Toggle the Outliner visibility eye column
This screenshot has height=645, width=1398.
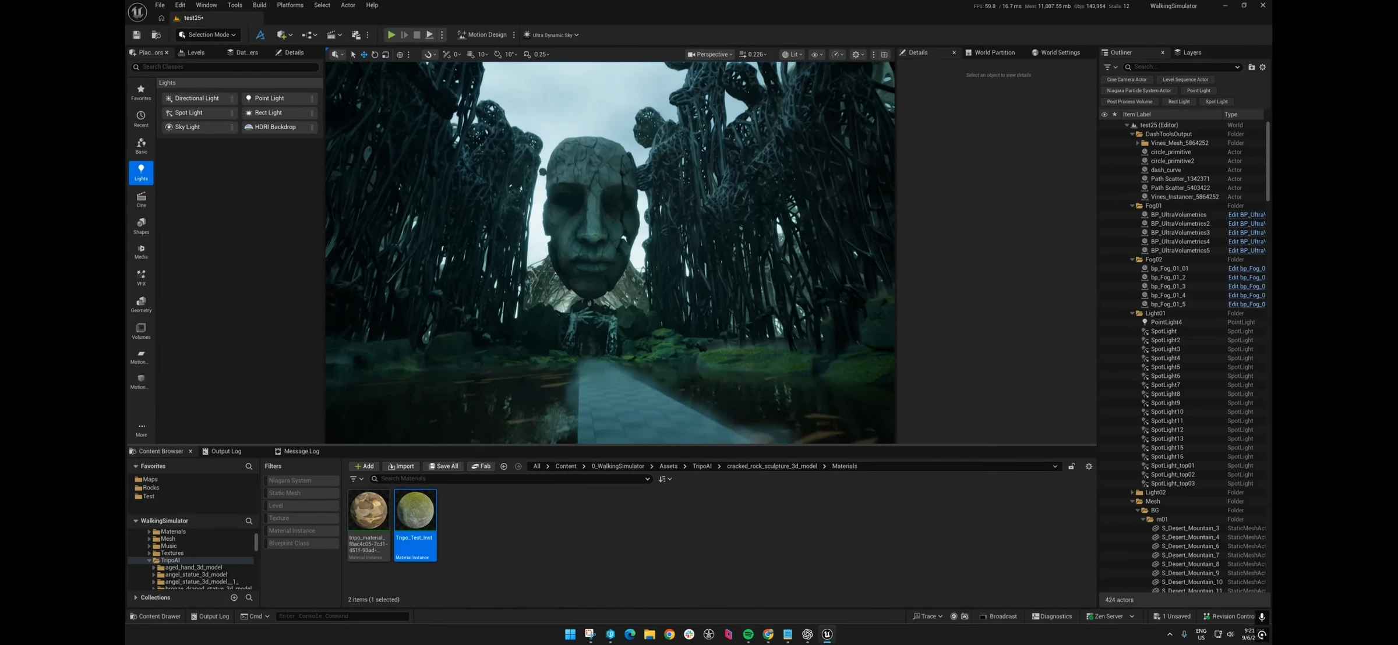coord(1104,115)
